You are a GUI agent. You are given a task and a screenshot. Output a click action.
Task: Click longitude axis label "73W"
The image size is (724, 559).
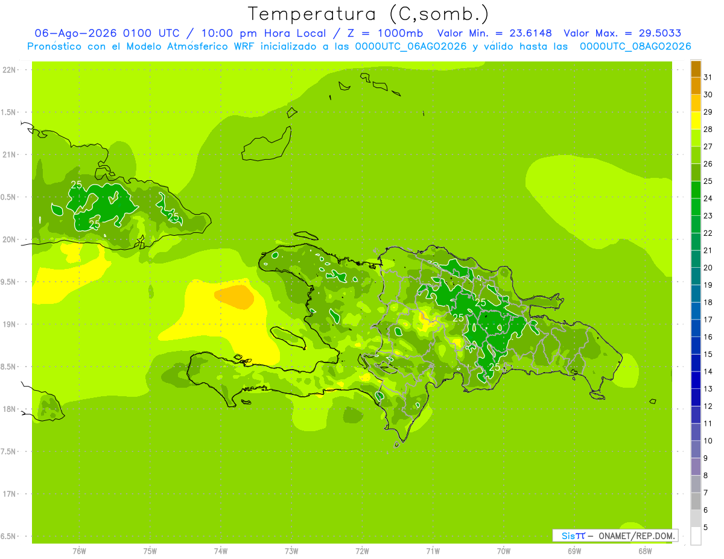pos(291,551)
